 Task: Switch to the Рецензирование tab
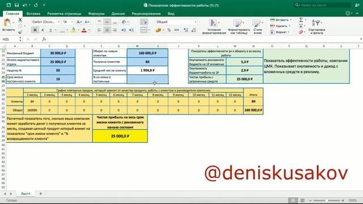[146, 14]
